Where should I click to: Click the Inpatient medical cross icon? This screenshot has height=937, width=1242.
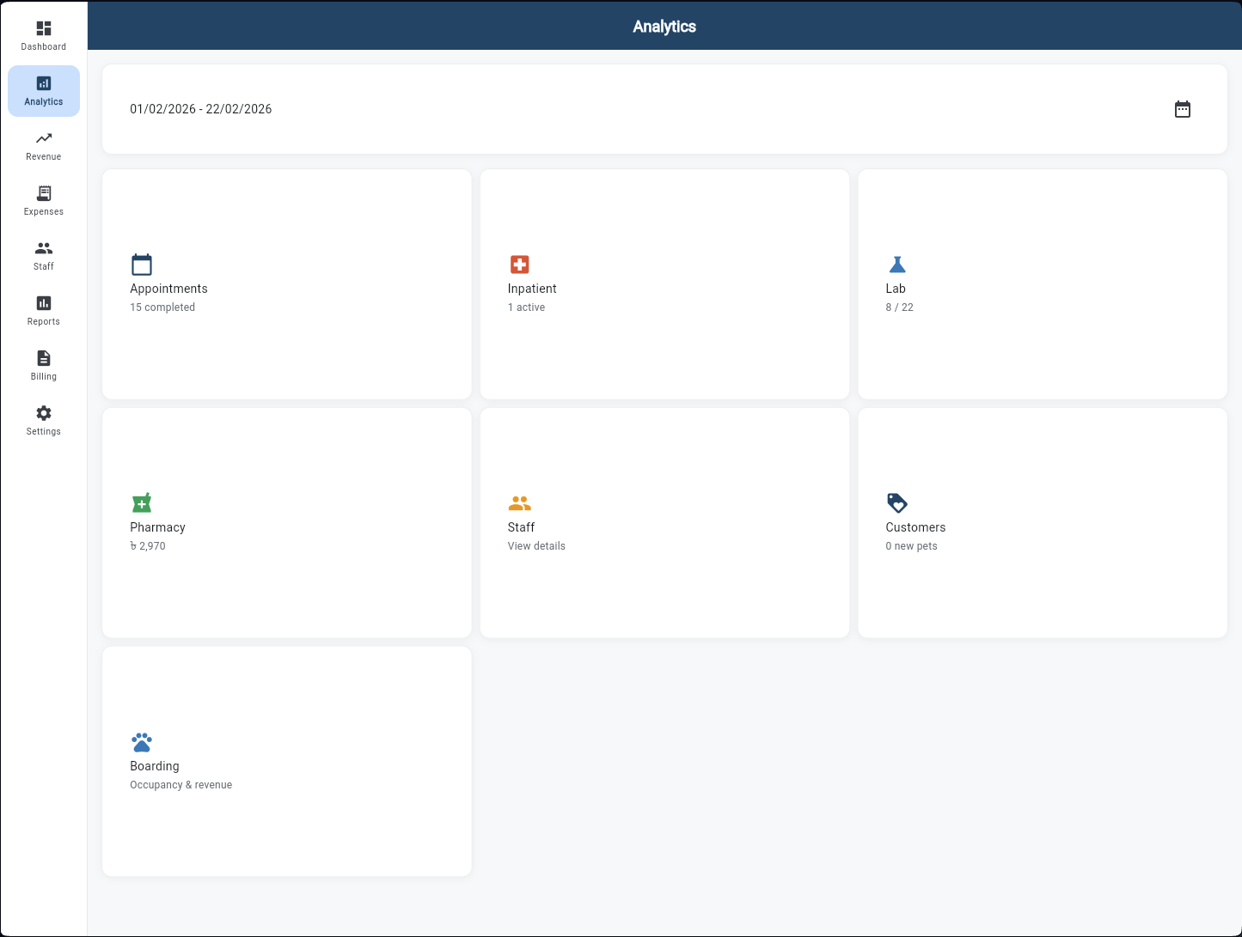click(x=519, y=264)
